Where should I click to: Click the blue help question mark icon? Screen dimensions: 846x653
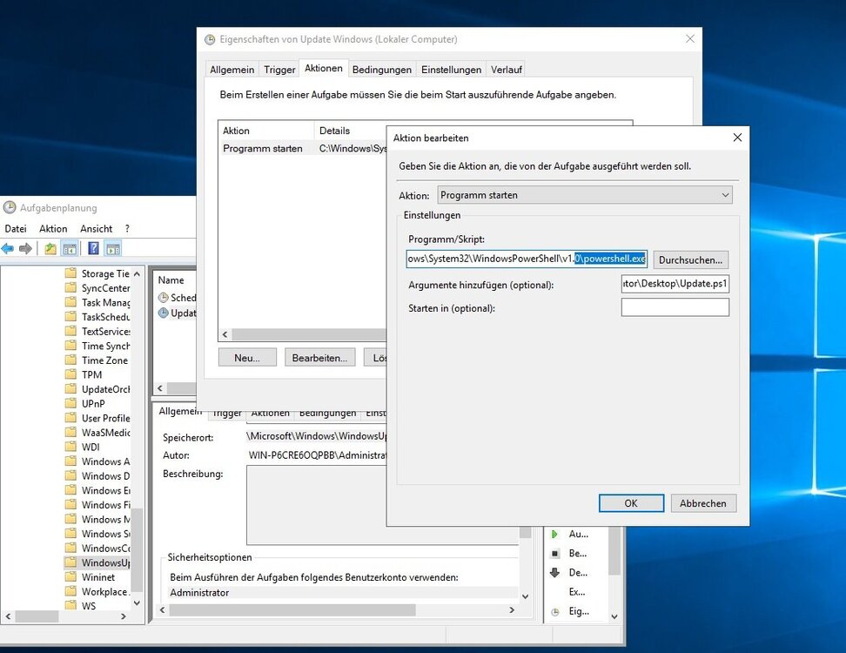pos(93,248)
